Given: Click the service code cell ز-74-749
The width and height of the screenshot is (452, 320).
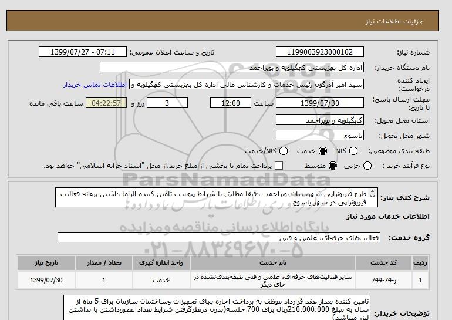Looking at the screenshot, I should [x=384, y=280].
